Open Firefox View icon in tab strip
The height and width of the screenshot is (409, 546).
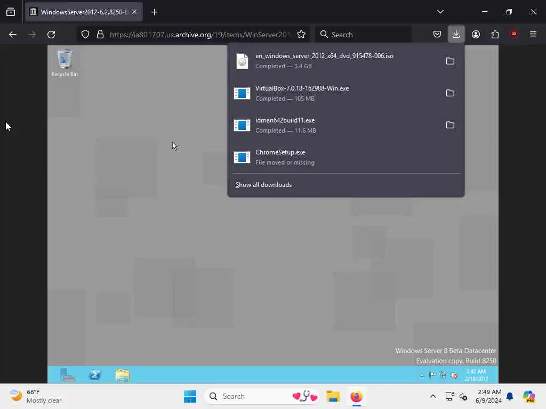pyautogui.click(x=11, y=12)
